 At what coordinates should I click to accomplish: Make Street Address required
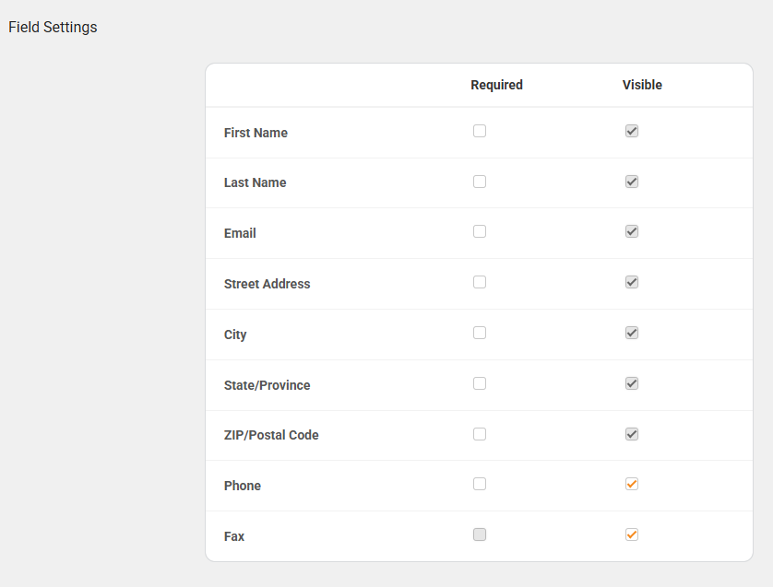click(480, 282)
